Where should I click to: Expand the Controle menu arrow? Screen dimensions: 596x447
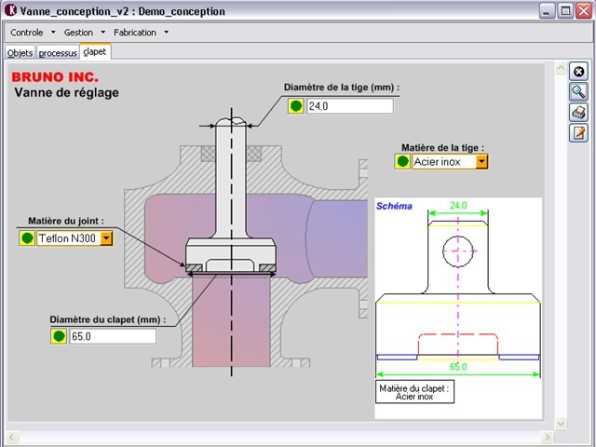click(53, 33)
